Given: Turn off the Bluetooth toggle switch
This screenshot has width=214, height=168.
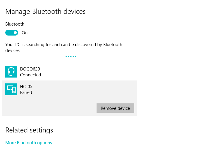Looking at the screenshot, I should pyautogui.click(x=12, y=33).
